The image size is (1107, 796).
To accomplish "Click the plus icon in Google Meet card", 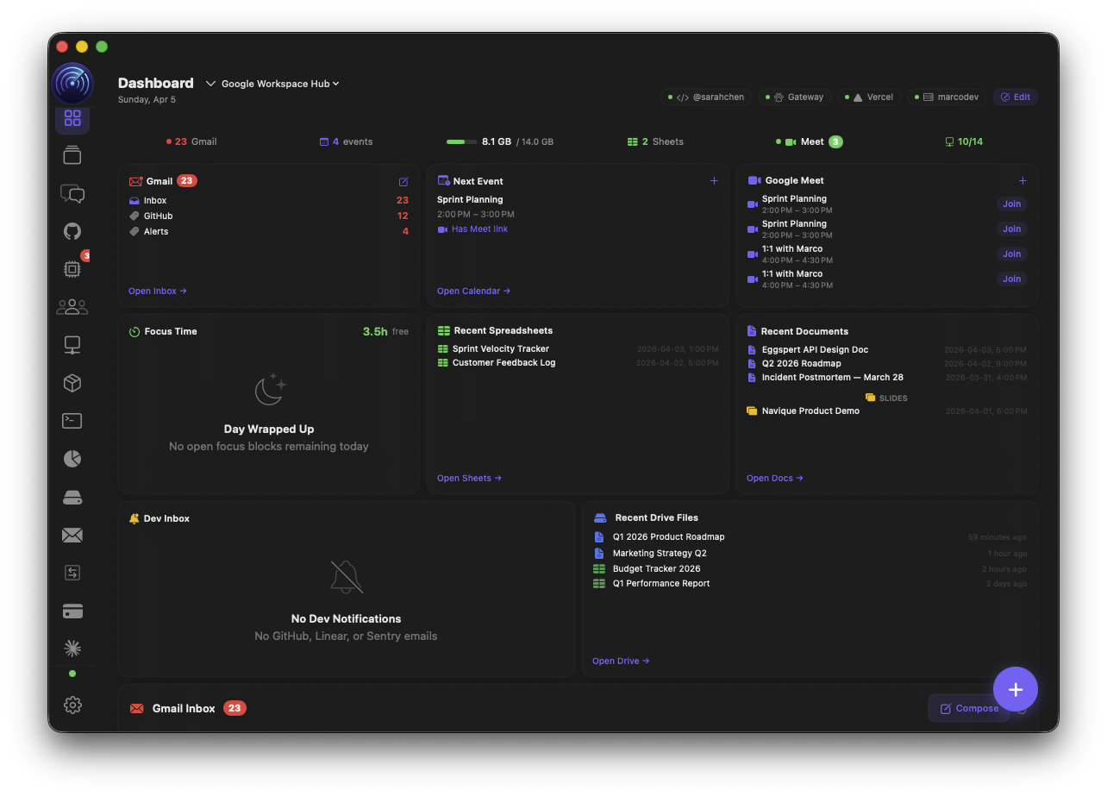I will pos(1023,181).
